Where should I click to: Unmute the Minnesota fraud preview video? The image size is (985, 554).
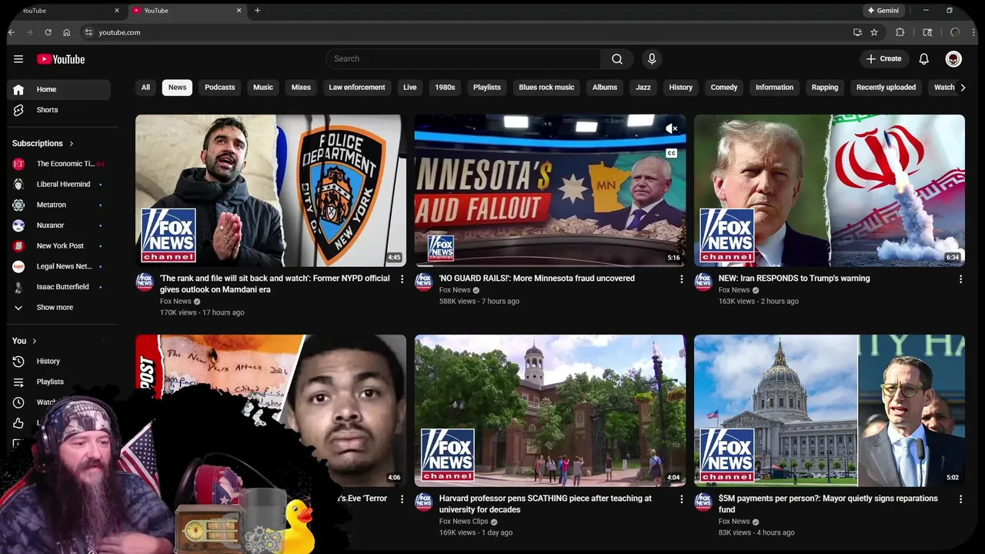coord(671,128)
